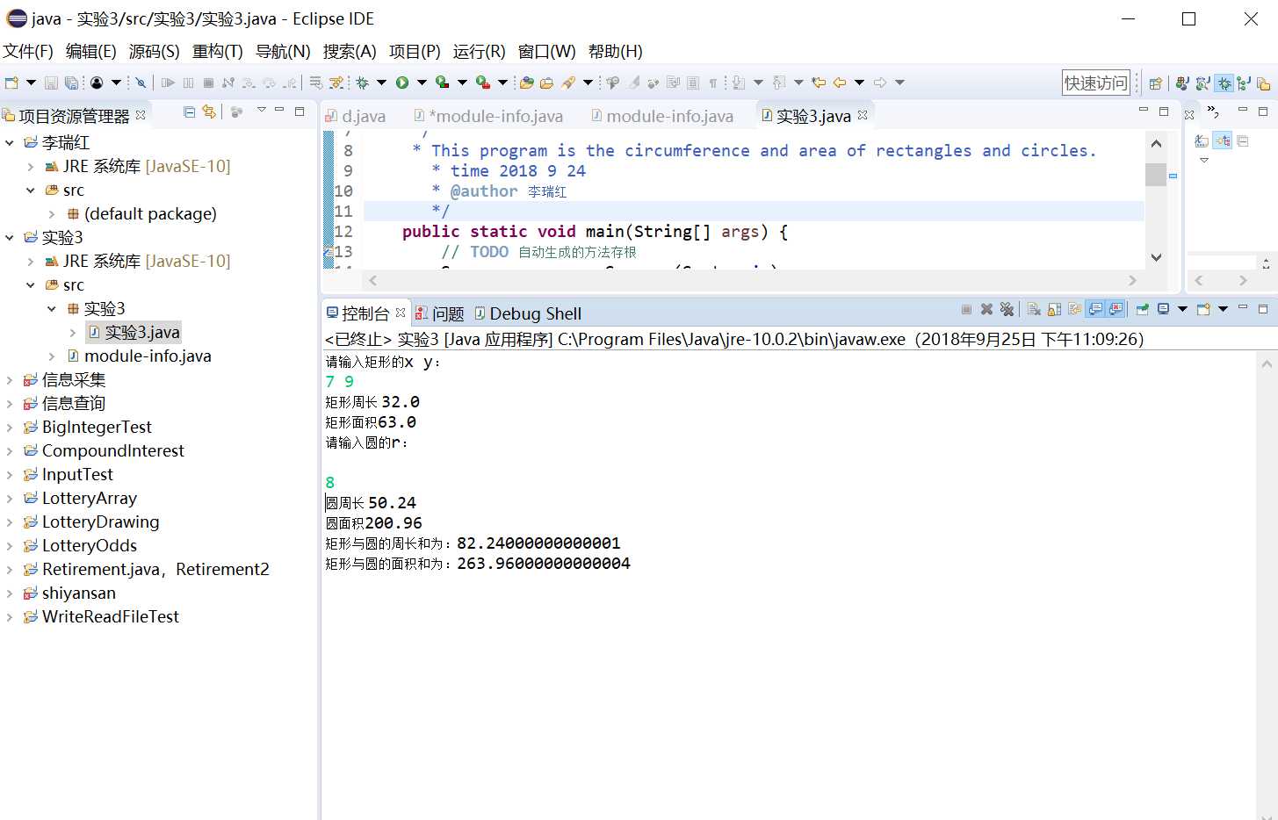Viewport: 1278px width, 820px height.
Task: Switch to the 问题 tab
Action: coord(439,313)
